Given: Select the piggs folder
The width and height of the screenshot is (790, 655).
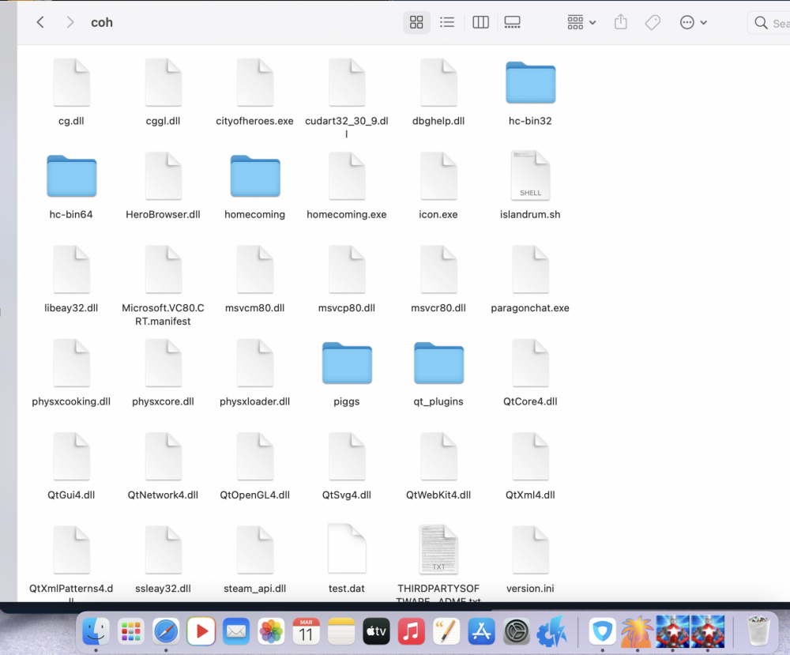Looking at the screenshot, I should point(346,363).
